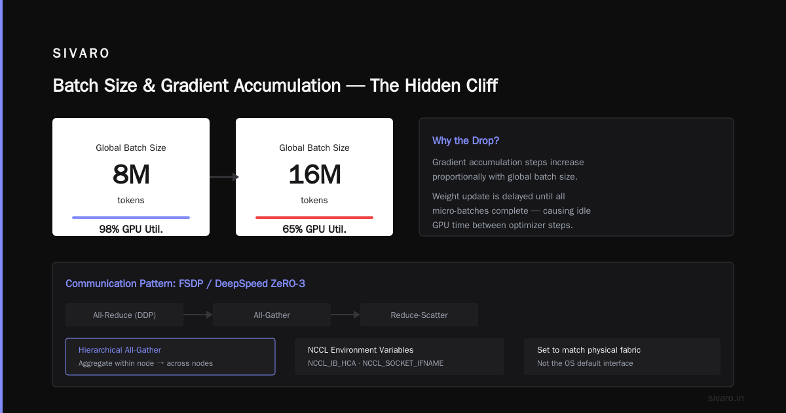The width and height of the screenshot is (786, 413).
Task: Click the All-Reduce (DDP) box
Action: [x=124, y=315]
